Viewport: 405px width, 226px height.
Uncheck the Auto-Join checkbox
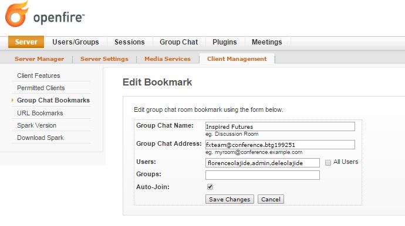(x=210, y=187)
